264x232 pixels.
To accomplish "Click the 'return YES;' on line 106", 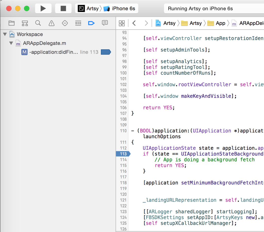I will click(x=159, y=107).
